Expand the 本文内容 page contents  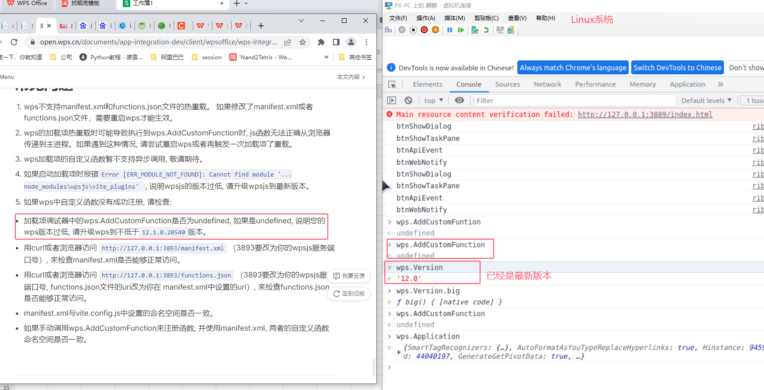[x=351, y=77]
